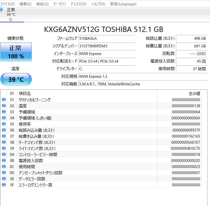Click the drive title KXG6AZNV512G TOSHIBA 512.1 GB

tap(104, 29)
